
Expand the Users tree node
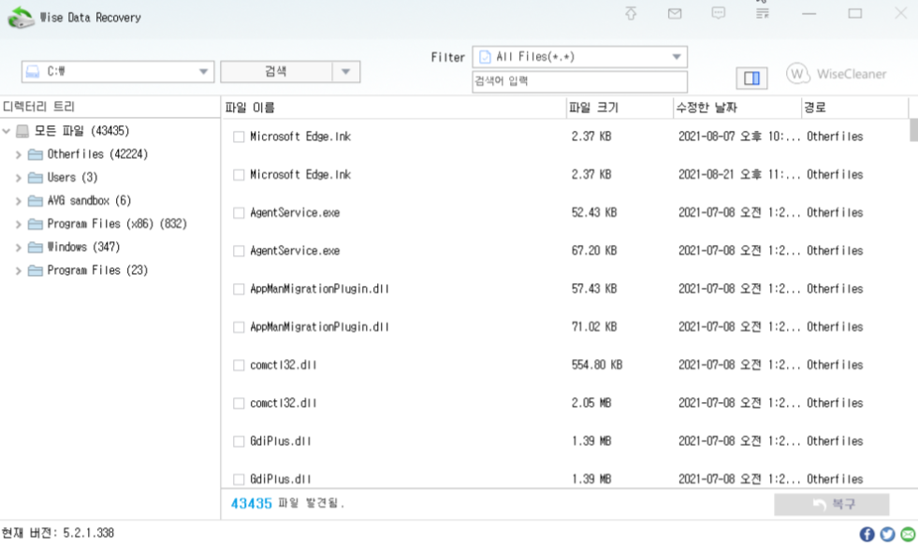(18, 178)
